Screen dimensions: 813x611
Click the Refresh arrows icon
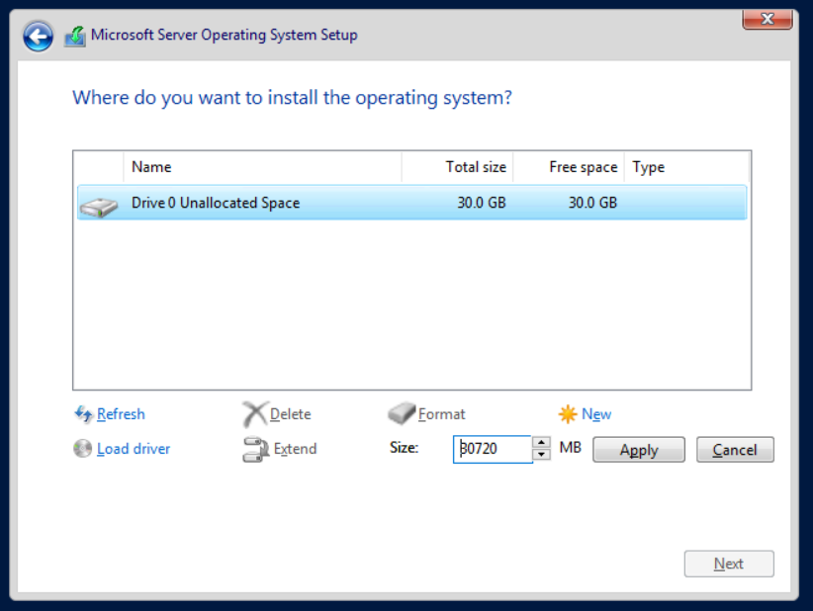coord(83,413)
